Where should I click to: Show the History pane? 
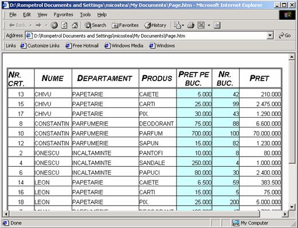[155, 25]
